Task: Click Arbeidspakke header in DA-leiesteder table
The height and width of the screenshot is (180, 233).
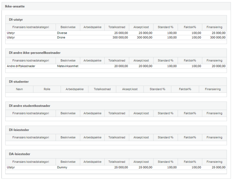Action: click(92, 162)
